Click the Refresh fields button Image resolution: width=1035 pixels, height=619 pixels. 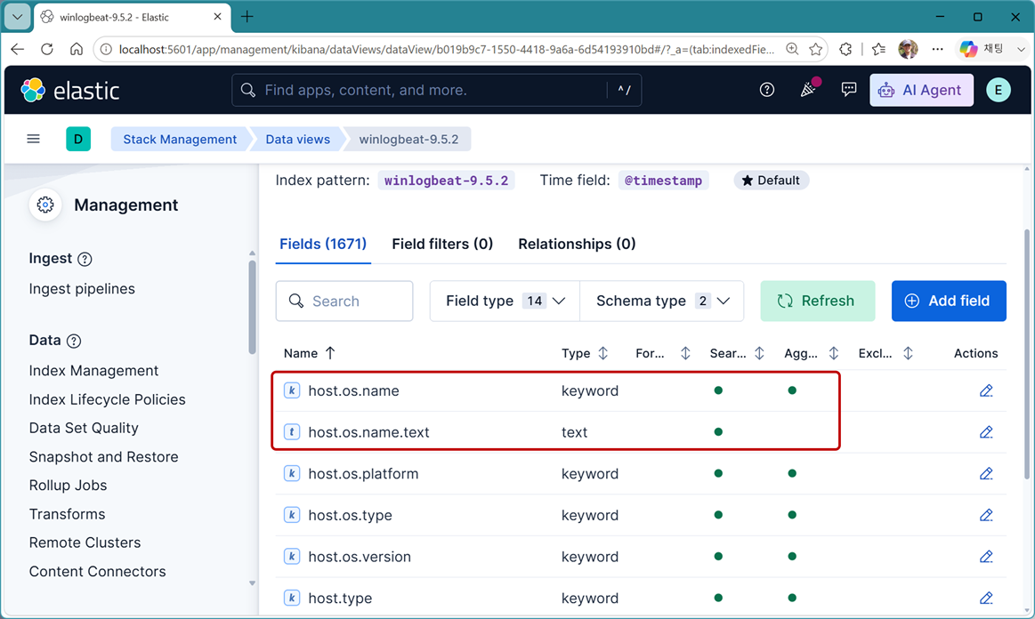click(817, 301)
